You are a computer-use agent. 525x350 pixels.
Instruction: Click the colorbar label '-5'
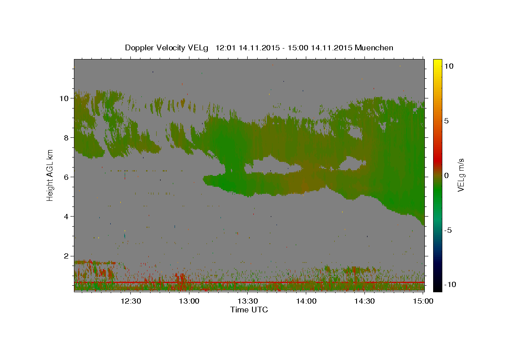[x=448, y=230]
